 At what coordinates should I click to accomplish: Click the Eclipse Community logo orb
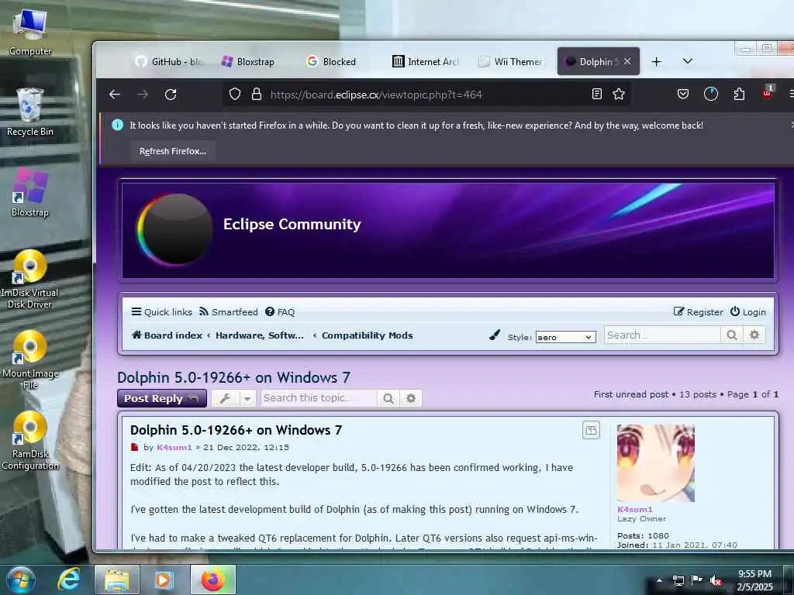174,229
